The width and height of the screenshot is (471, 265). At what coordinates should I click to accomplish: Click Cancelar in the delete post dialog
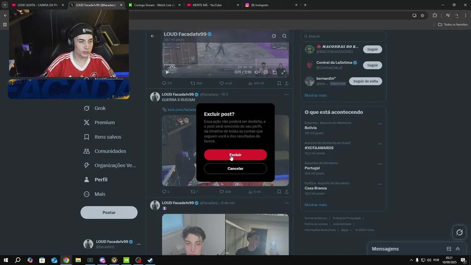coord(235,169)
